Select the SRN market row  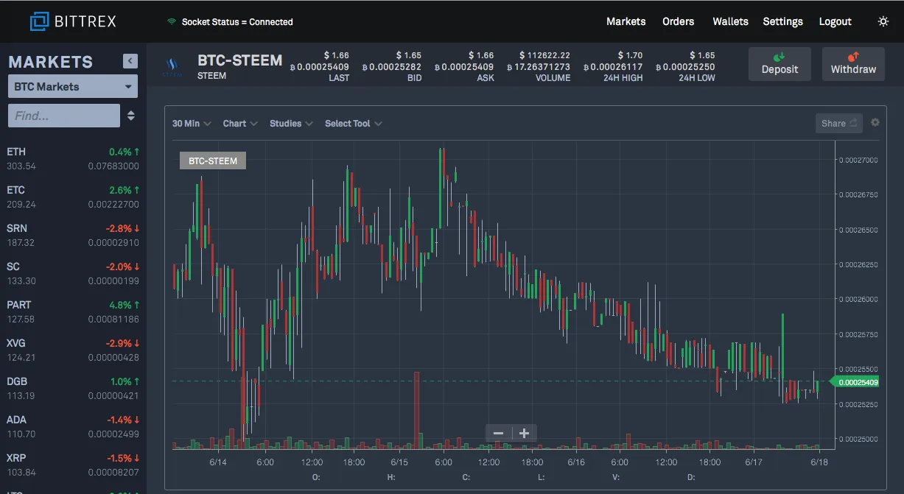(x=73, y=235)
